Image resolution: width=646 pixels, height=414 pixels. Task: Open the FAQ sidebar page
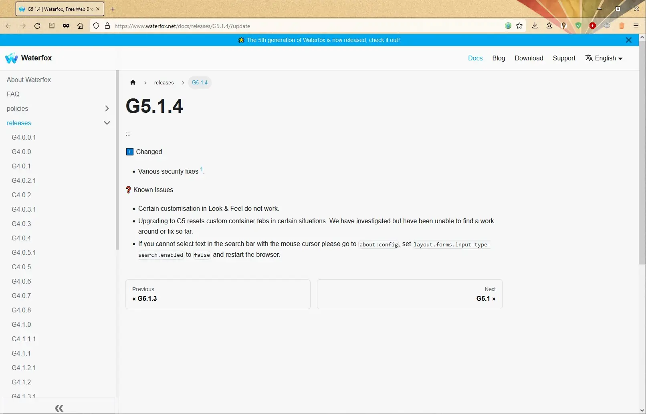pyautogui.click(x=13, y=94)
